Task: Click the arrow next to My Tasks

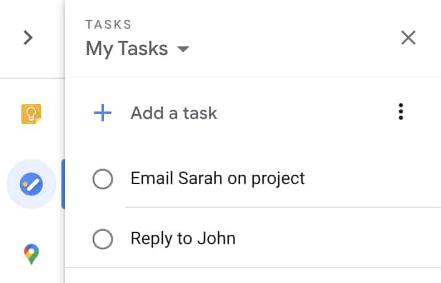Action: pos(183,49)
